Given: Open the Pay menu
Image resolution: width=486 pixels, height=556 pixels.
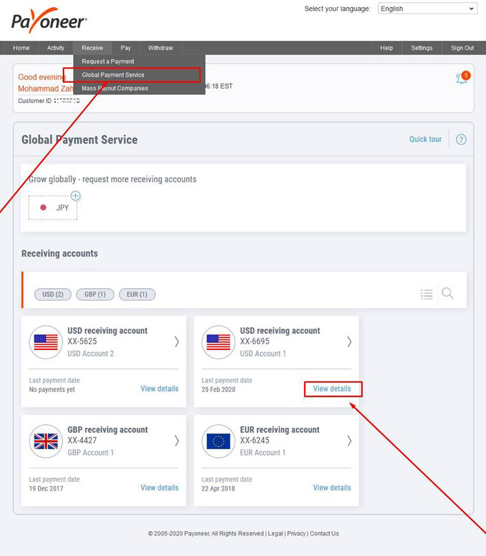Looking at the screenshot, I should click(126, 48).
